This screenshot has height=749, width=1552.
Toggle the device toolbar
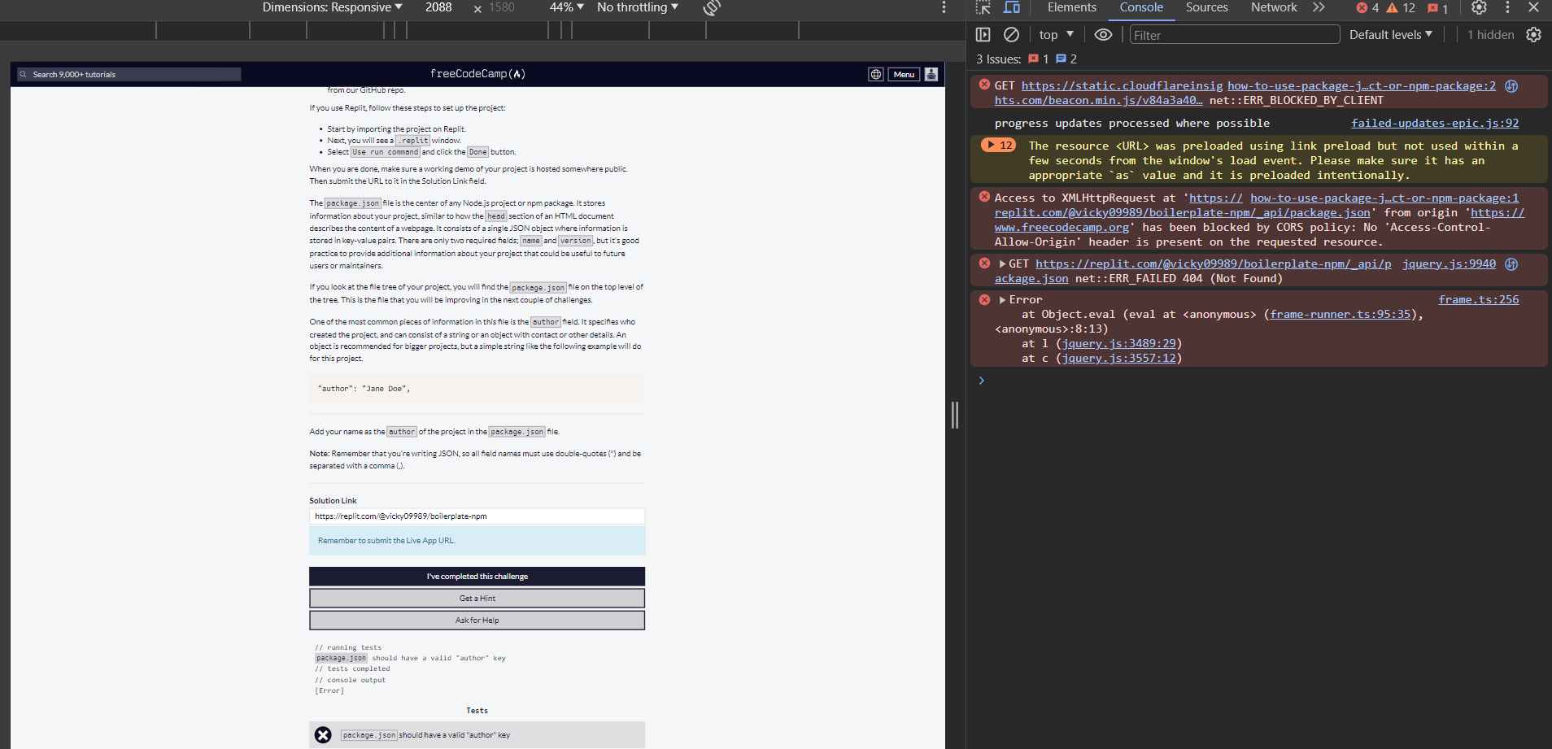click(x=1014, y=7)
